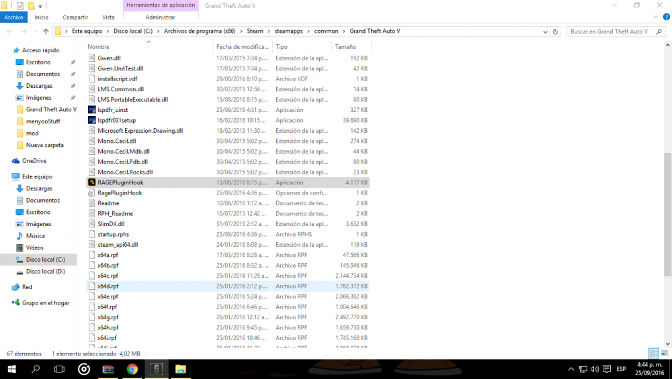Image resolution: width=672 pixels, height=379 pixels.
Task: Expand the Disco local (C:) breadcrumb chevron
Action: (x=158, y=32)
